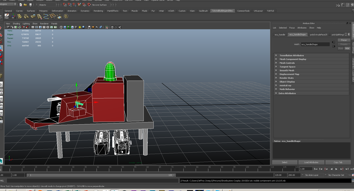Click the blue sphere shadows icon in viewport toolbar
Screen dimensions: 354x191
click(x=84, y=27)
